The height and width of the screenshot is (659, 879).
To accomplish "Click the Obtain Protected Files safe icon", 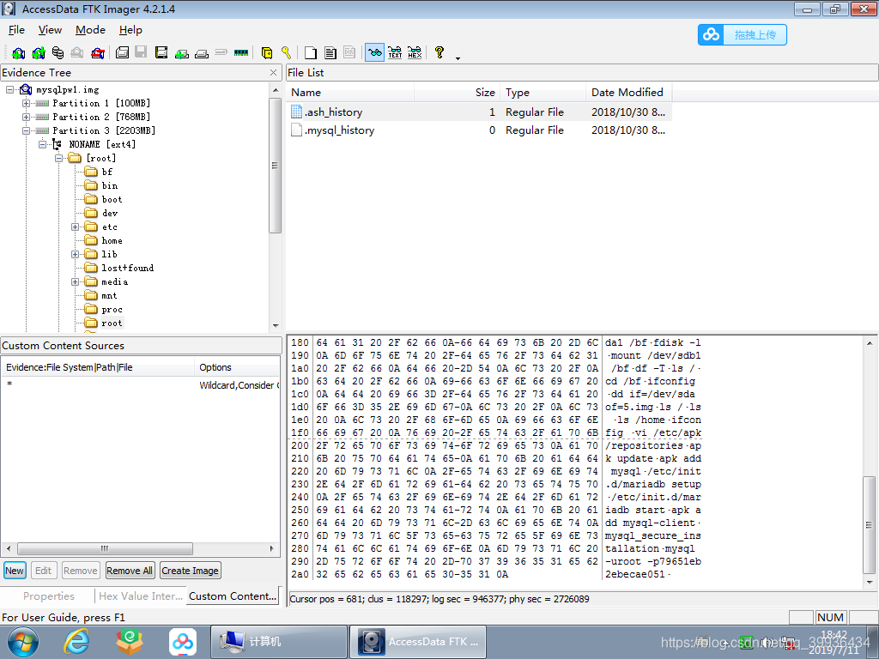I will [x=267, y=52].
